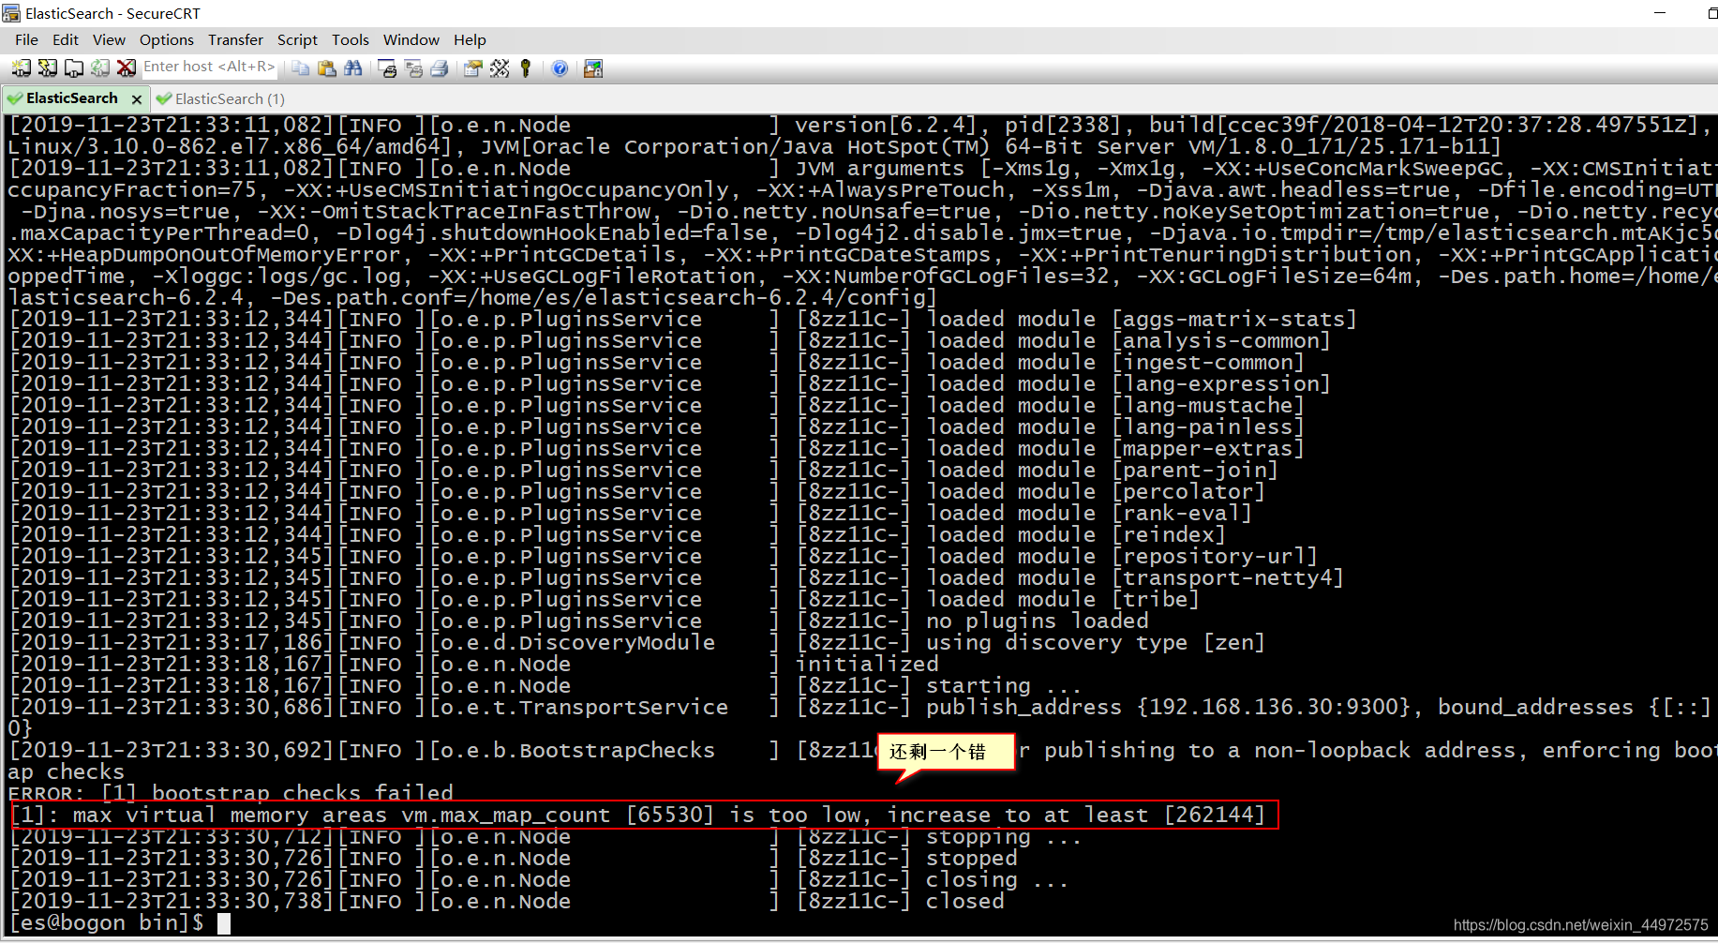Click the 'initialized' log line
Viewport: 1718px width, 943px height.
[866, 664]
